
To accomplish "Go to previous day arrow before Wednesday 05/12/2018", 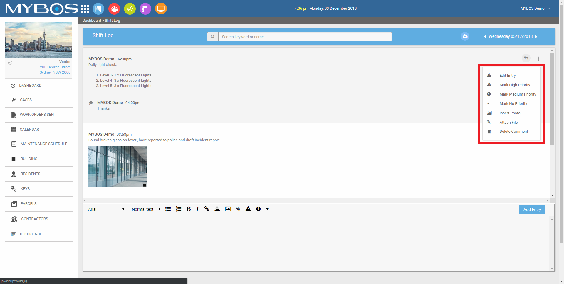I will 485,37.
